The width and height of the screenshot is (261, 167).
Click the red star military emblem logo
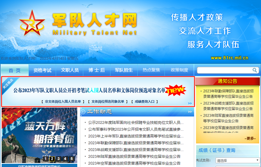32,23
